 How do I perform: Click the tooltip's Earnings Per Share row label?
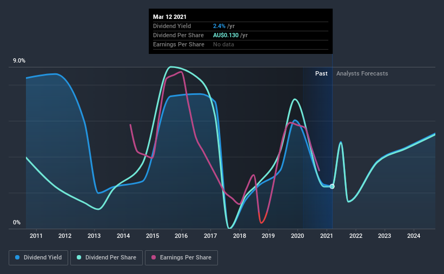[x=178, y=44]
